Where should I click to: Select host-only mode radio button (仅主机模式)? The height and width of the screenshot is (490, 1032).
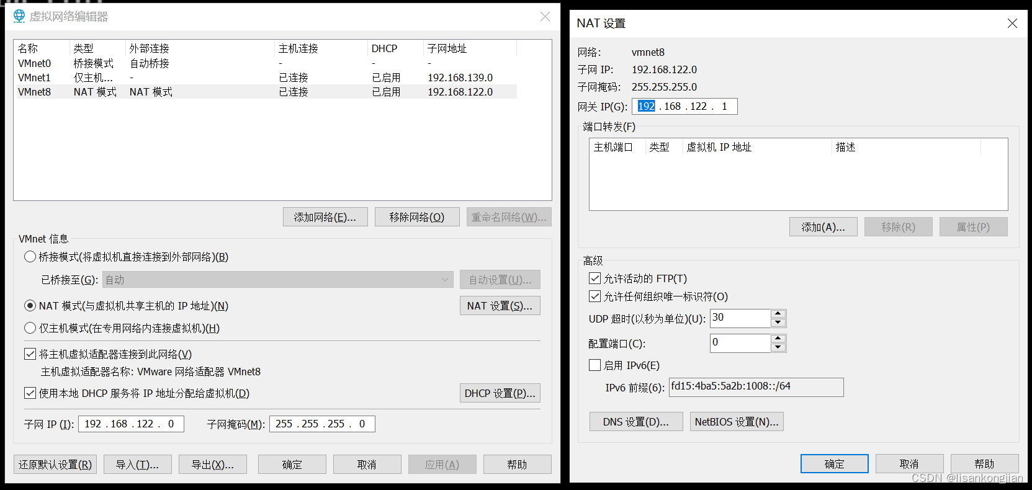30,328
